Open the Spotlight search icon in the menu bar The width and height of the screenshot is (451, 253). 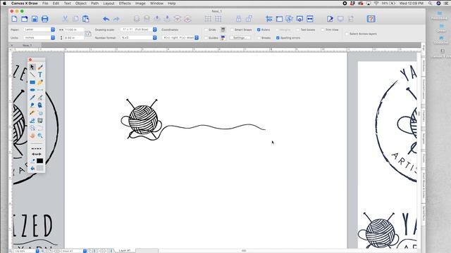click(431, 4)
